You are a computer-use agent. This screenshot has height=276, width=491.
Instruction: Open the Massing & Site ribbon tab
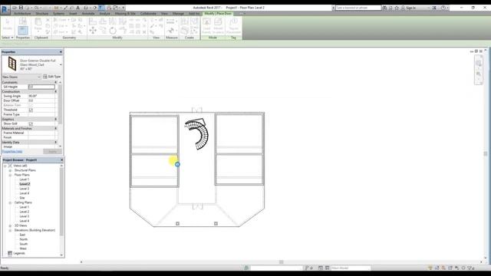(x=125, y=14)
